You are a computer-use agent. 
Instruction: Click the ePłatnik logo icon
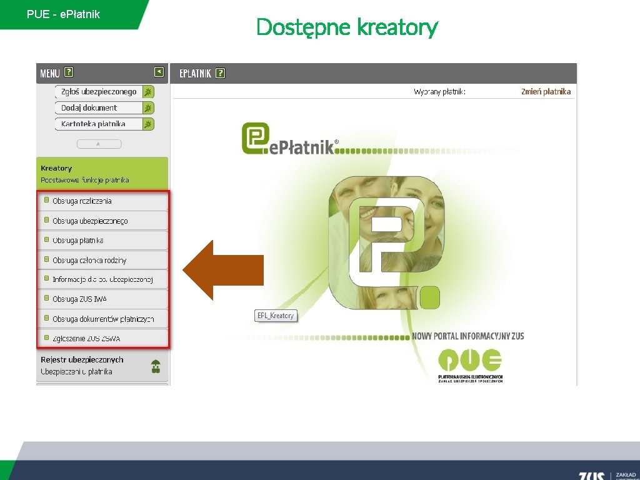click(x=255, y=138)
